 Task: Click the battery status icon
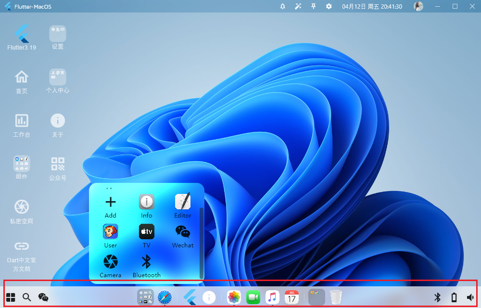point(454,297)
